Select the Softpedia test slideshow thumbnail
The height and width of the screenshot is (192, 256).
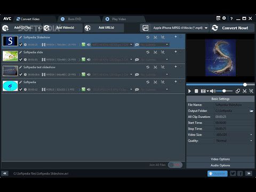[10, 71]
